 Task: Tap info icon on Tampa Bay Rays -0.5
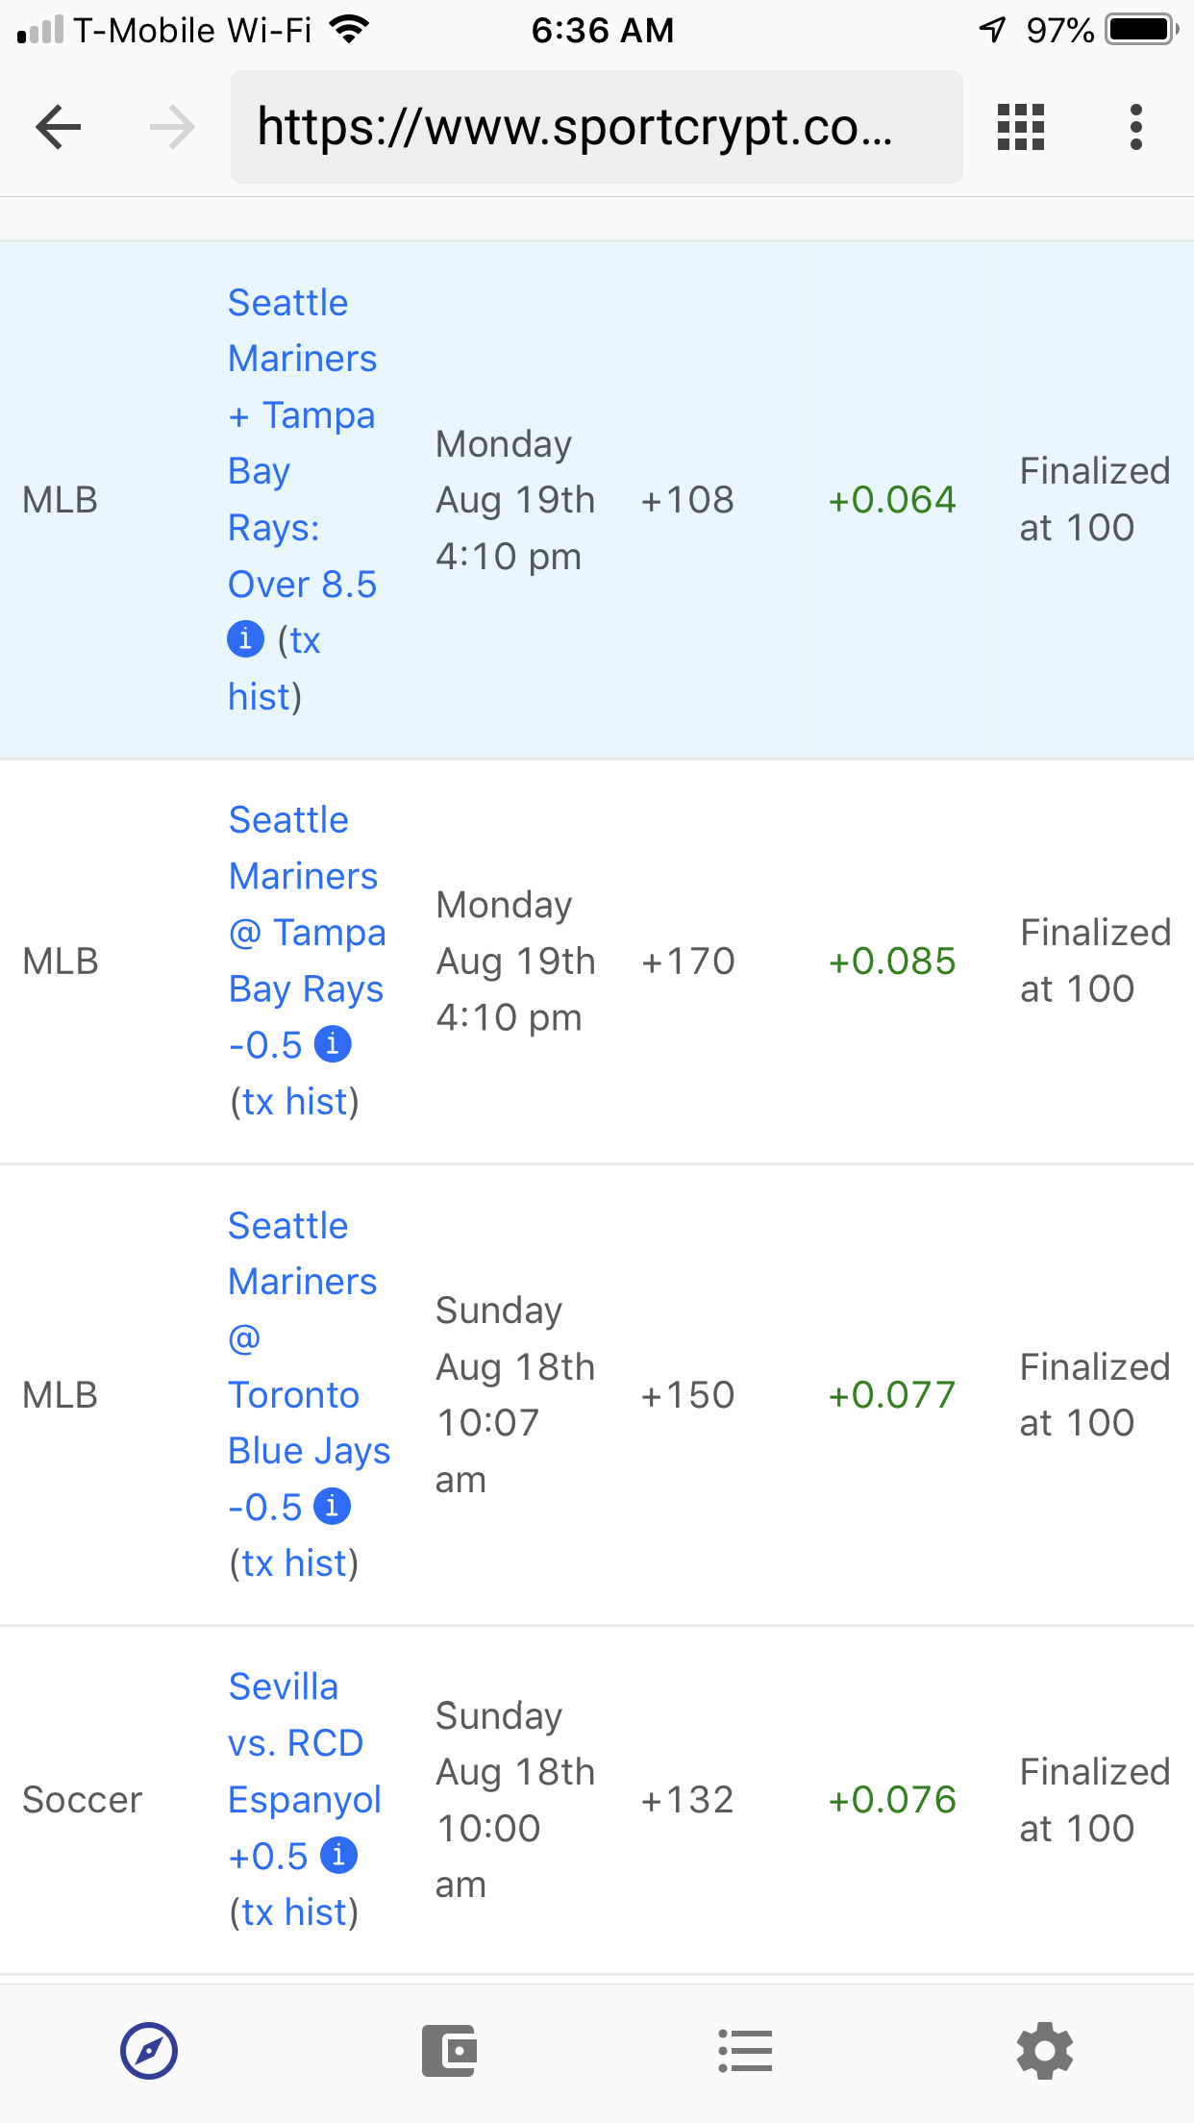(333, 1043)
